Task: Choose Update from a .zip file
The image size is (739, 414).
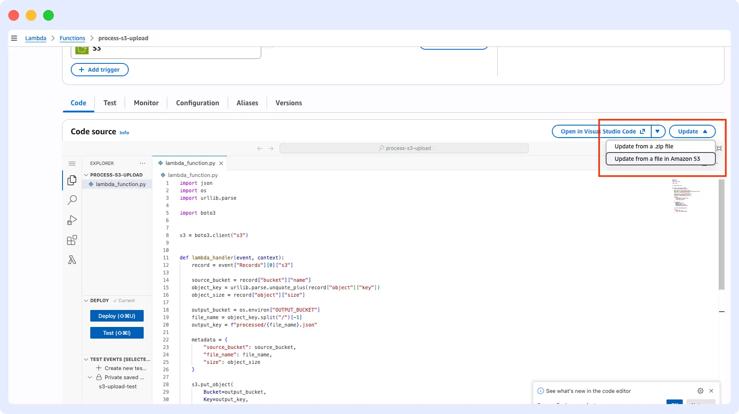Action: tap(660, 146)
